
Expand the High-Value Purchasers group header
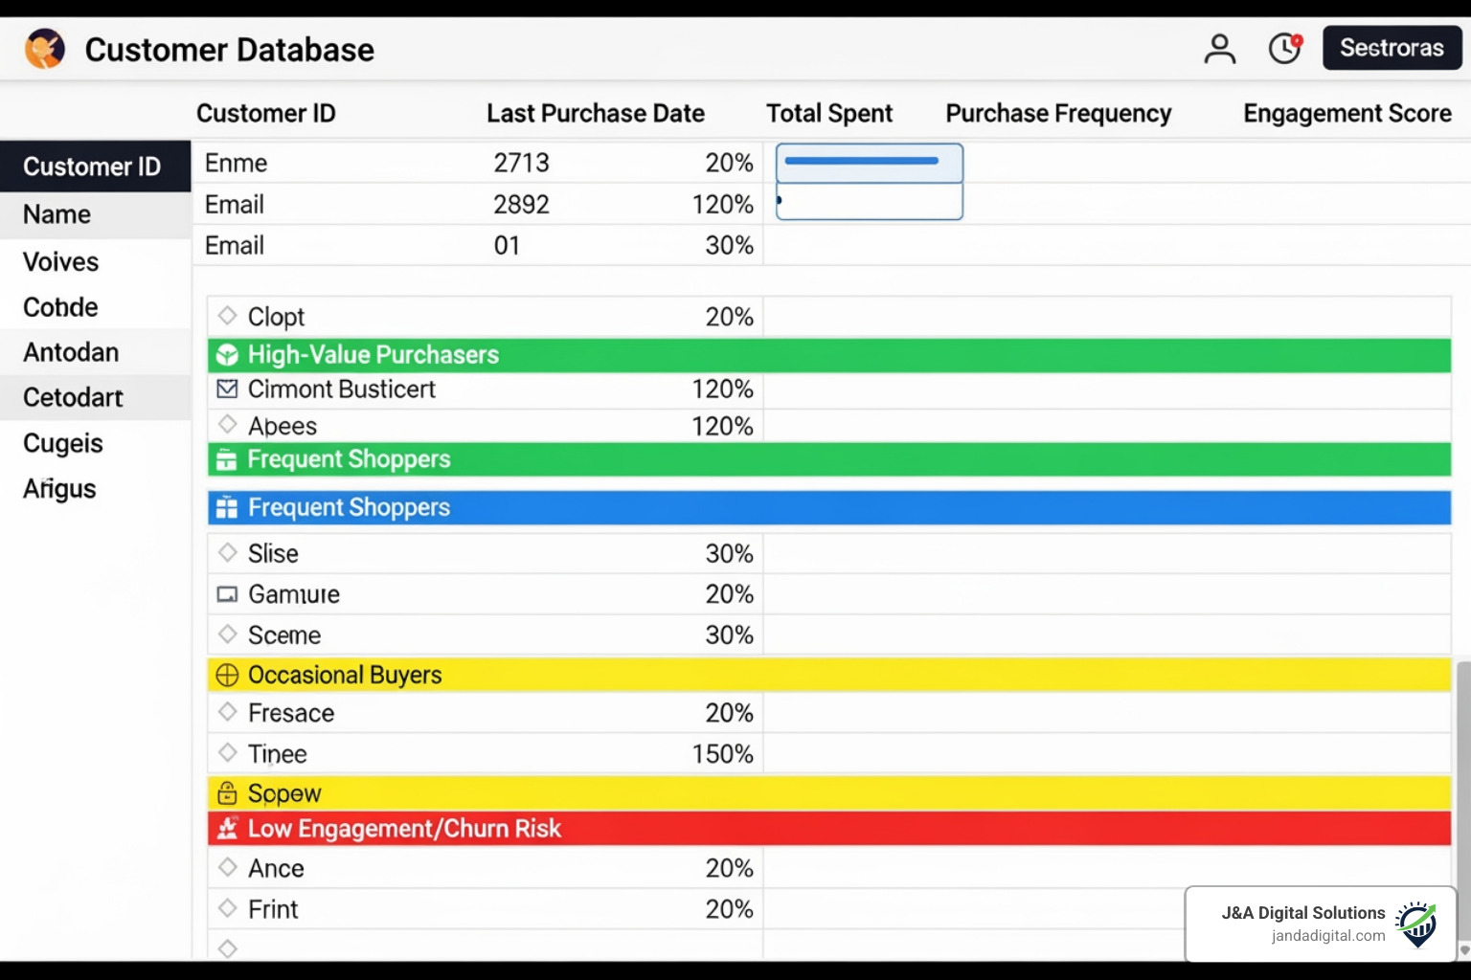829,355
